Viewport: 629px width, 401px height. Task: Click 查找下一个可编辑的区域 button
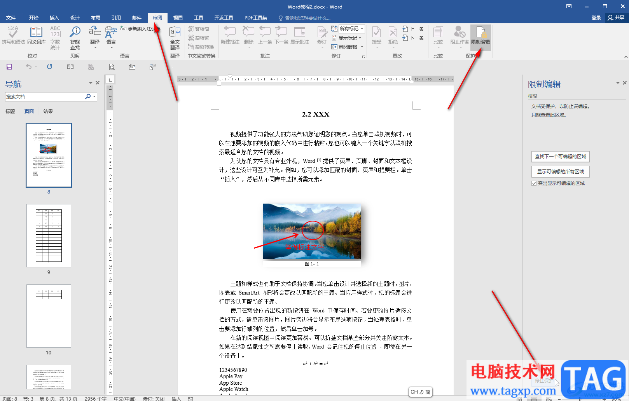pos(561,157)
